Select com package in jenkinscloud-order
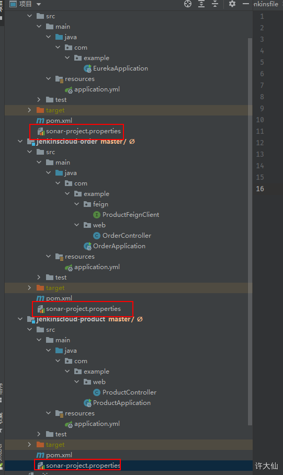Screen dimensions: 283x475 [81, 183]
